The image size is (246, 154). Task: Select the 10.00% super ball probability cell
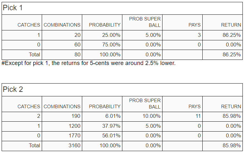[x=142, y=117]
